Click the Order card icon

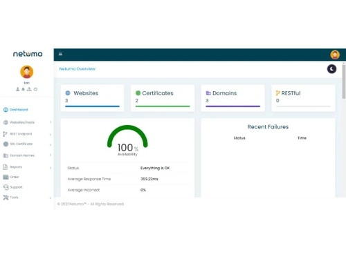6,177
